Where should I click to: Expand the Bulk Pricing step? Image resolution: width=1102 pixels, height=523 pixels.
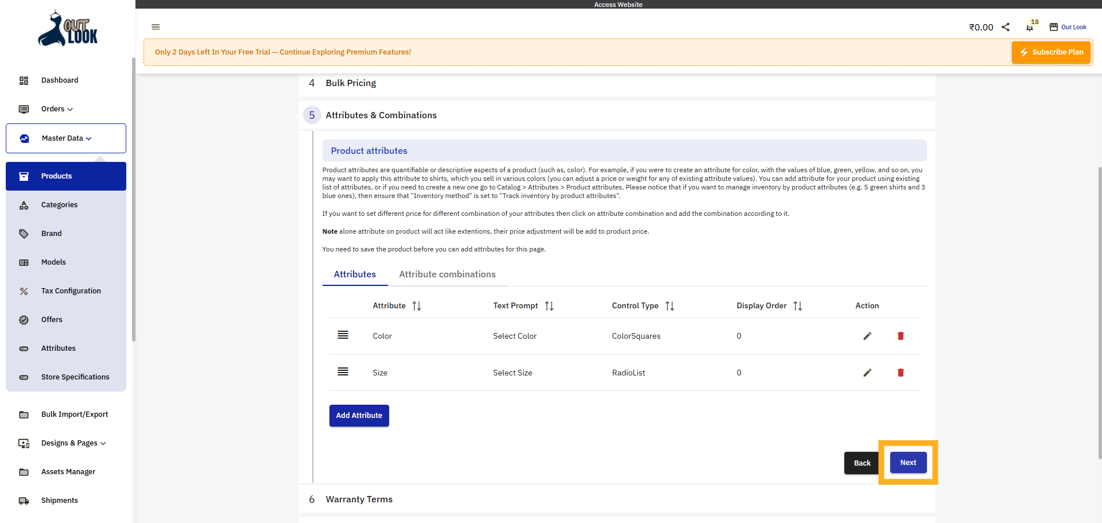coord(351,83)
